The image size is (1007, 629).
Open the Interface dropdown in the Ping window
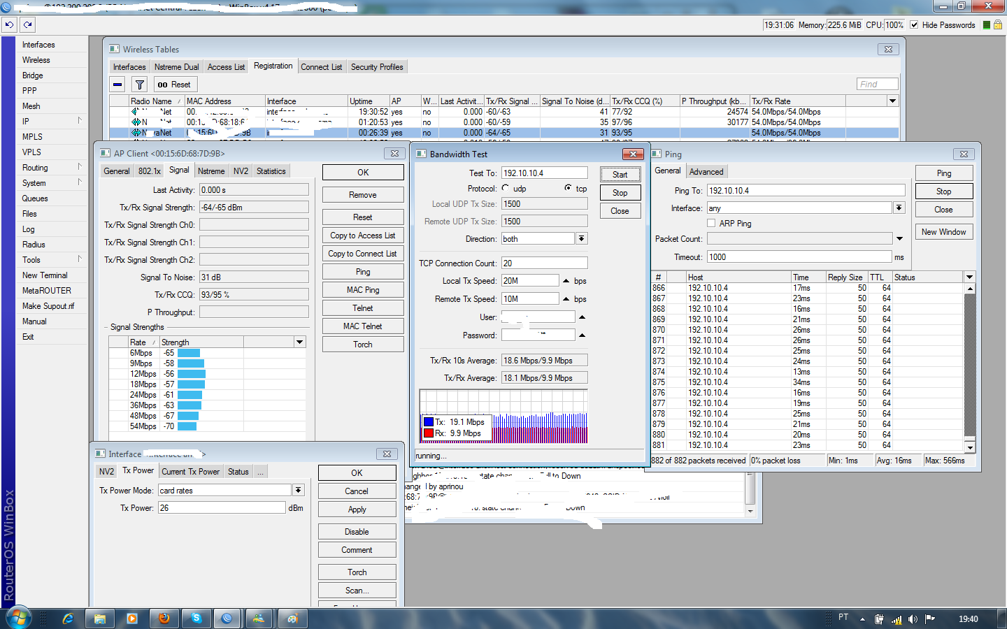(x=899, y=208)
